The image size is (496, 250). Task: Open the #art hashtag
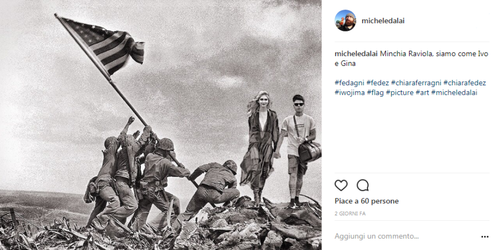point(422,93)
